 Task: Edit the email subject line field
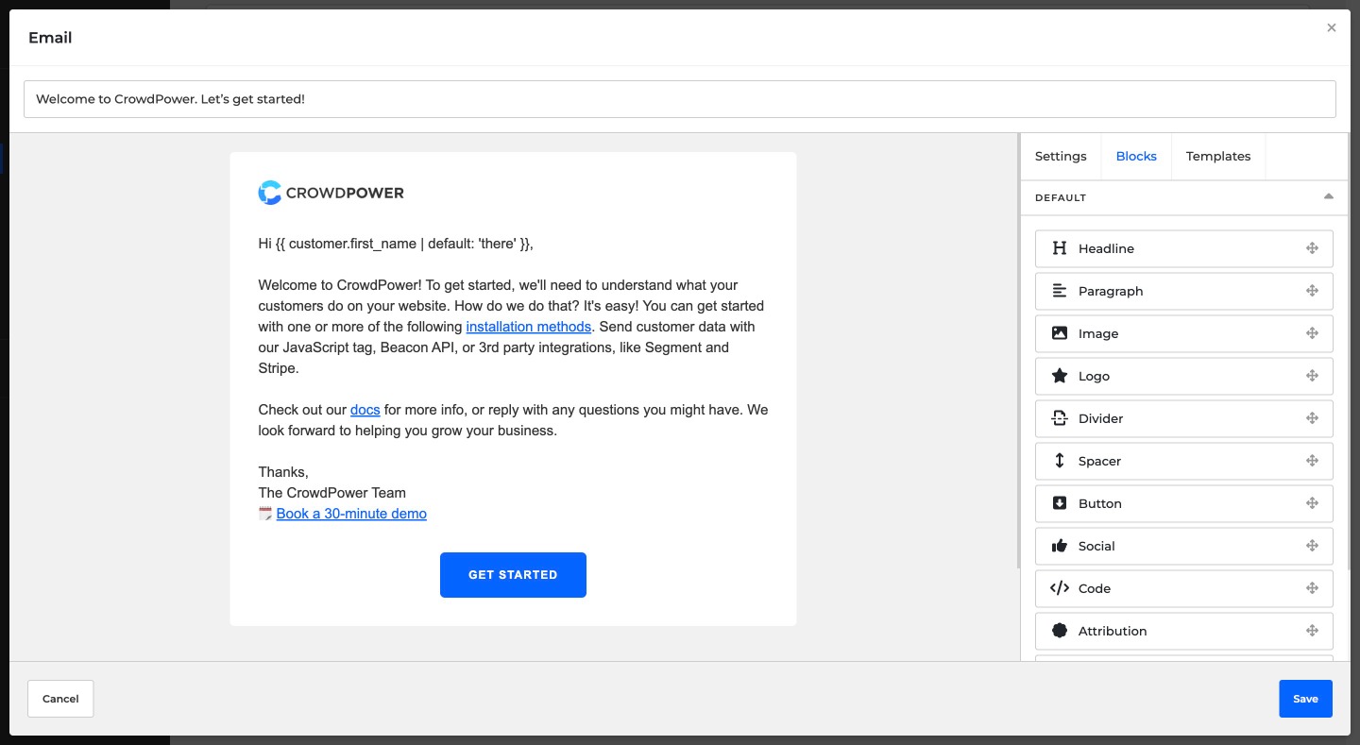(x=678, y=98)
